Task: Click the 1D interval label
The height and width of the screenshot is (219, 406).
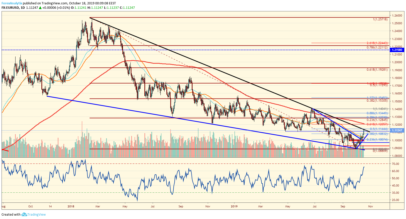Action: 23,8
